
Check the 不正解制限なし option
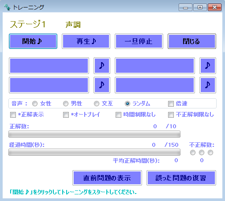[x=171, y=115]
